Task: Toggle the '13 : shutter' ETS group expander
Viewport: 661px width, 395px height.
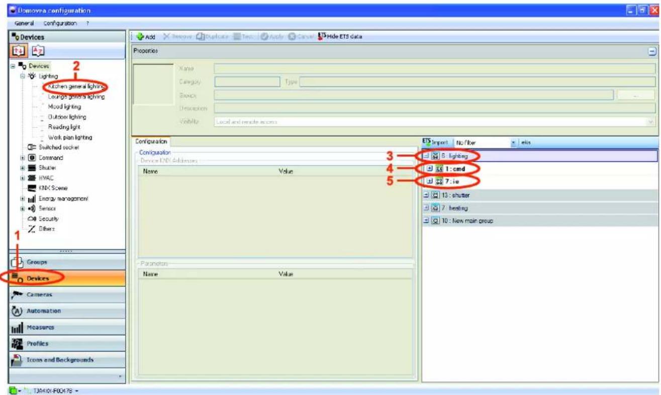Action: click(426, 195)
